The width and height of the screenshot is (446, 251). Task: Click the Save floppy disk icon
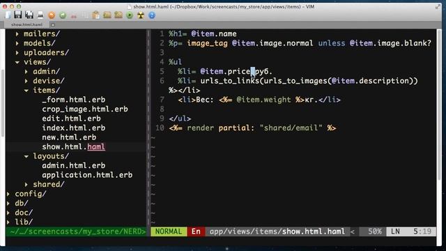pyautogui.click(x=18, y=15)
